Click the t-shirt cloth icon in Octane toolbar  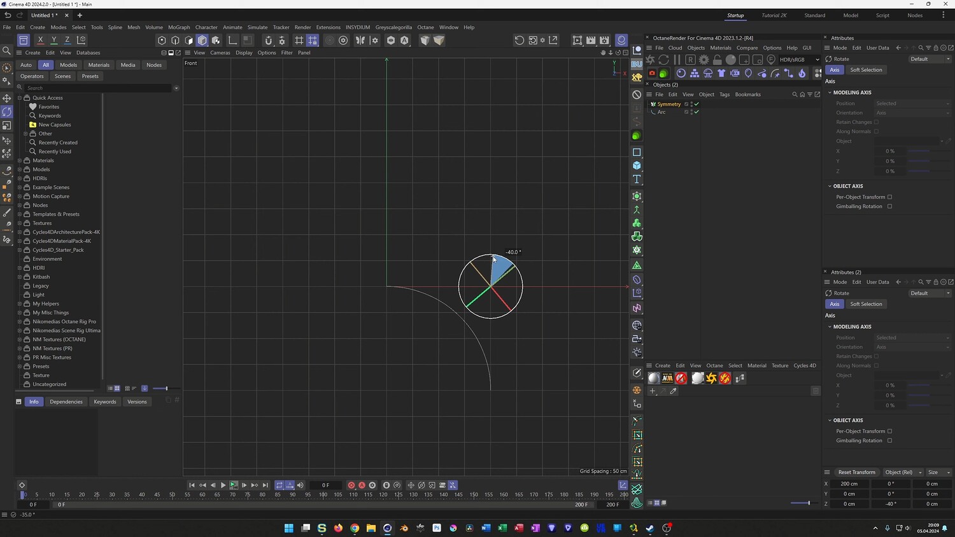[721, 73]
